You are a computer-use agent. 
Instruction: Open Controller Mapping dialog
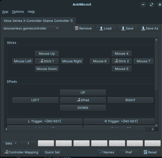21,152
